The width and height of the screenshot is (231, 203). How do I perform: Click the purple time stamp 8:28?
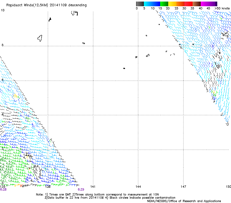(3, 190)
